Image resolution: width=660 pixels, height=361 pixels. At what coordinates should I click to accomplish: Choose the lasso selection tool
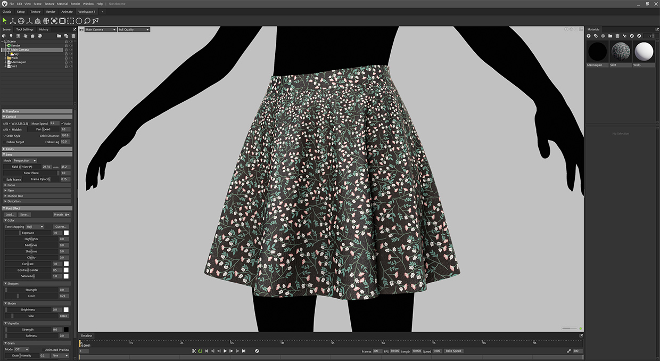click(x=87, y=21)
